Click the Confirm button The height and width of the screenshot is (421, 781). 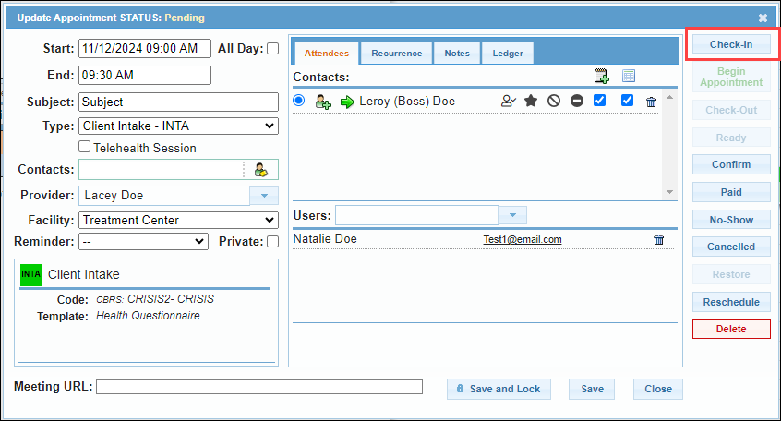point(731,164)
